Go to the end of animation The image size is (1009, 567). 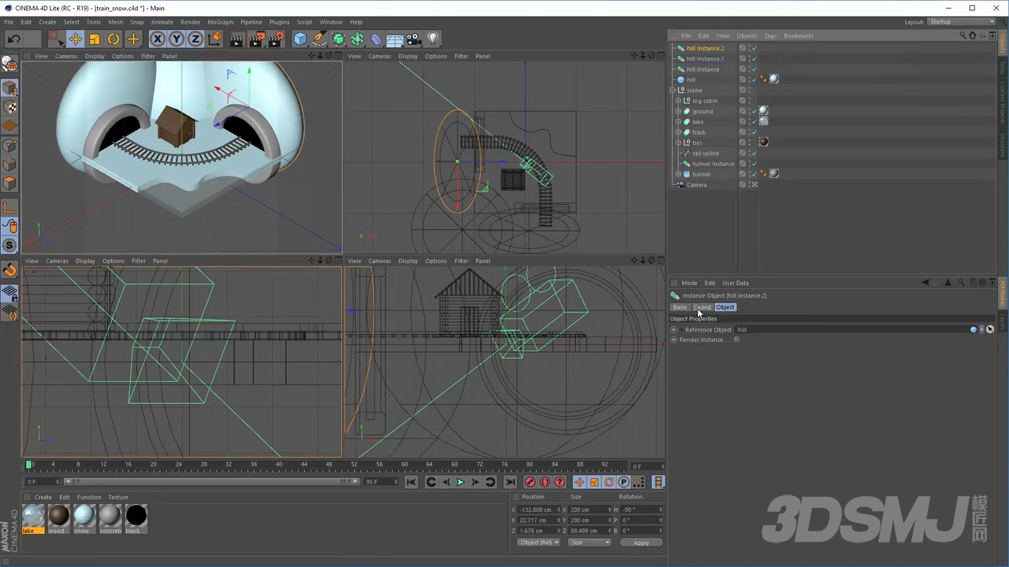coord(510,482)
